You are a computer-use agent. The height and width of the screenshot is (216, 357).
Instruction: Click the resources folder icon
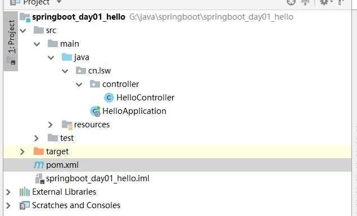click(67, 125)
